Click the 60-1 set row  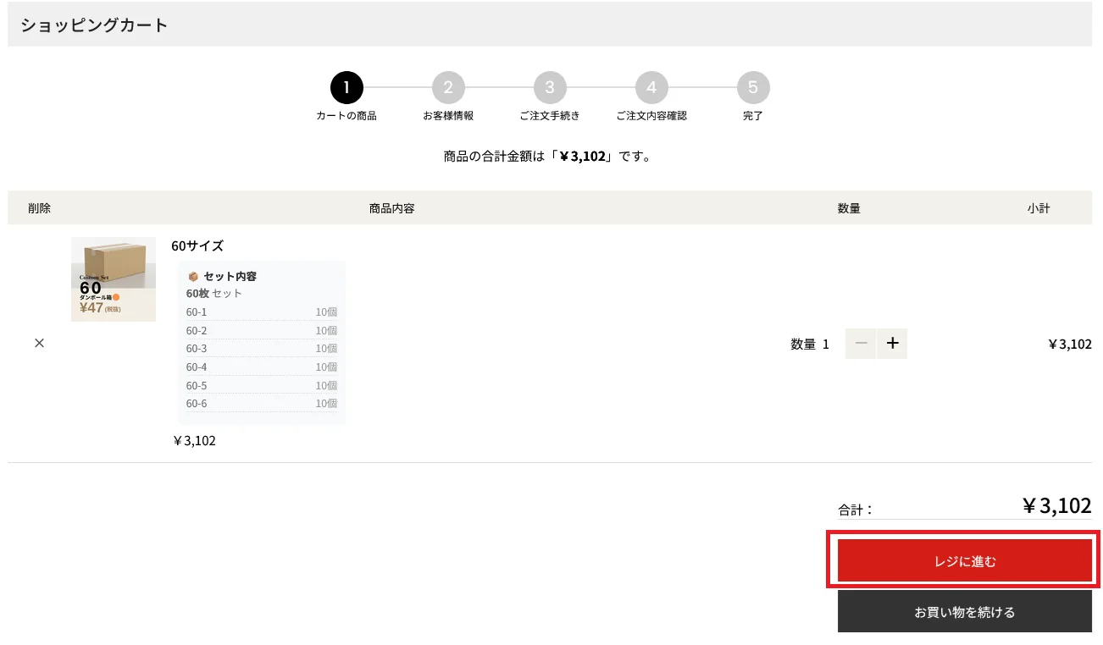[x=262, y=312]
